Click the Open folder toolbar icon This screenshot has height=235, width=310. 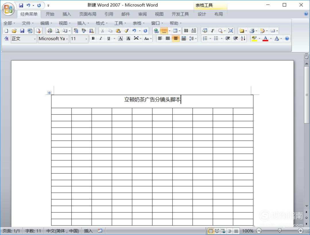(x=14, y=31)
